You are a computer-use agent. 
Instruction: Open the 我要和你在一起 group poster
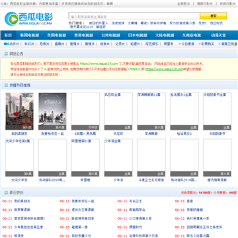[52, 111]
